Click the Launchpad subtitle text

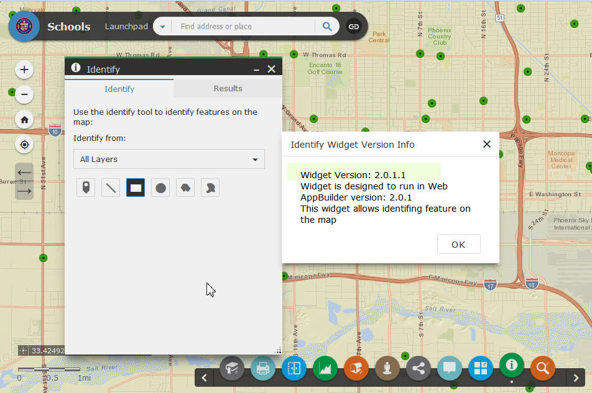pyautogui.click(x=126, y=26)
